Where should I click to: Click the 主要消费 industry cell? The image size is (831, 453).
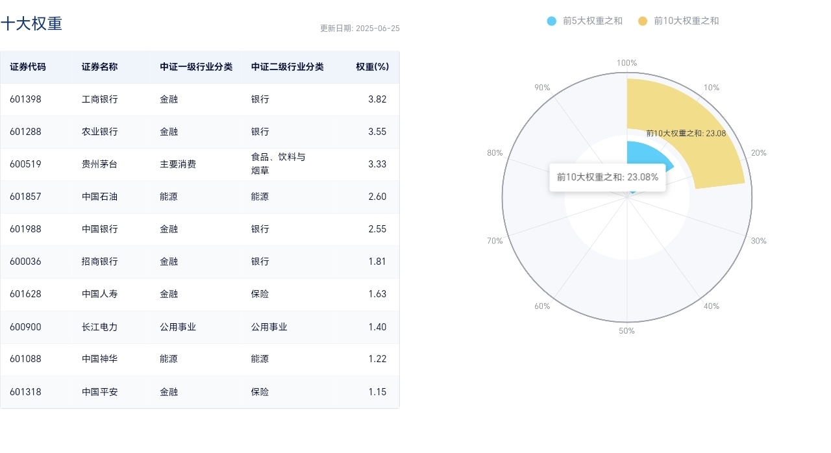(x=178, y=164)
